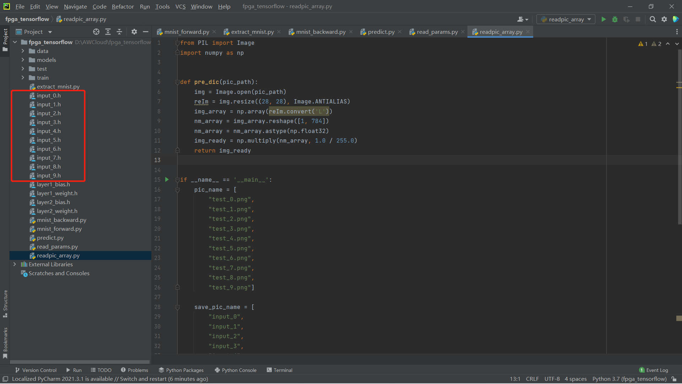Expand the test folder

(x=23, y=69)
